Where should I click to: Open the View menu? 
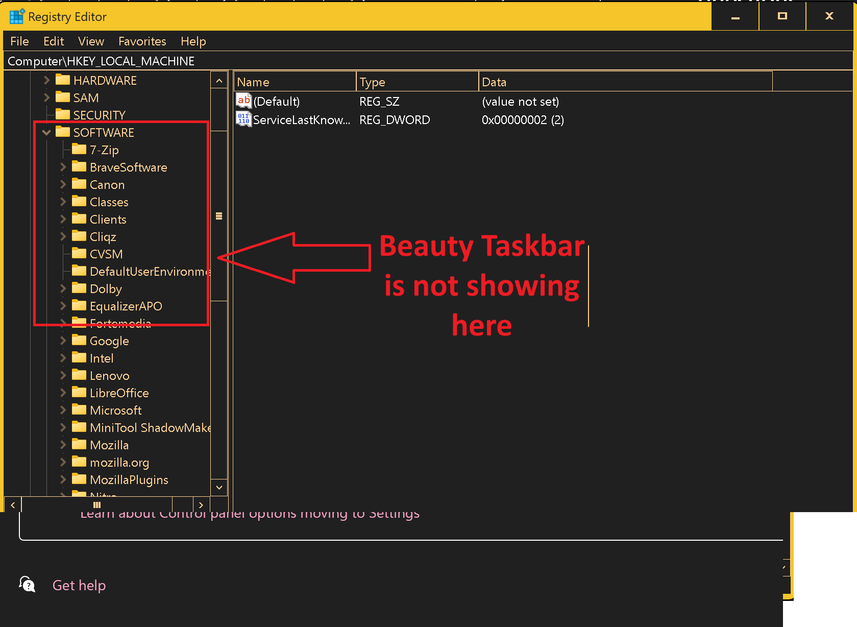coord(91,41)
